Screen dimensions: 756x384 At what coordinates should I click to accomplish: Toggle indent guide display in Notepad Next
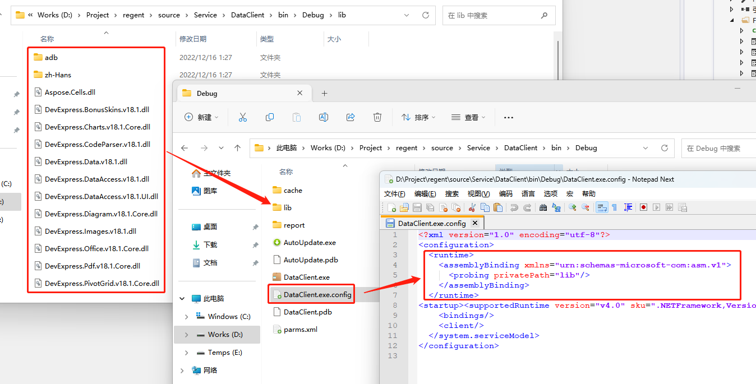628,207
